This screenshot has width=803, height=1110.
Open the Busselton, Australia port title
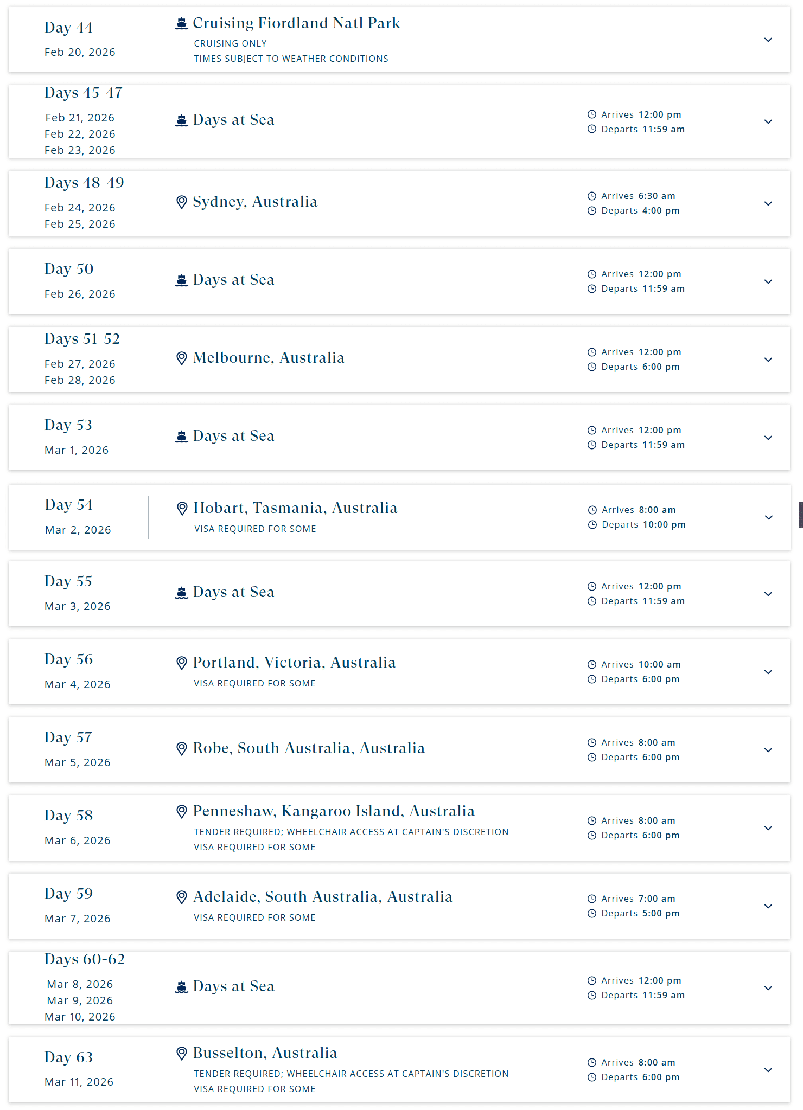click(265, 1053)
